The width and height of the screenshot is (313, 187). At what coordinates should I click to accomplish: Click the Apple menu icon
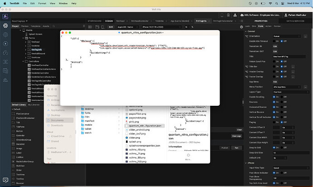pos(5,3)
